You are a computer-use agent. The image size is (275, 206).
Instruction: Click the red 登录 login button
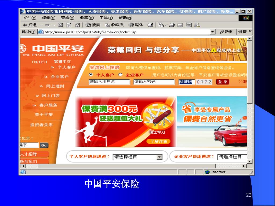pyautogui.click(x=223, y=82)
